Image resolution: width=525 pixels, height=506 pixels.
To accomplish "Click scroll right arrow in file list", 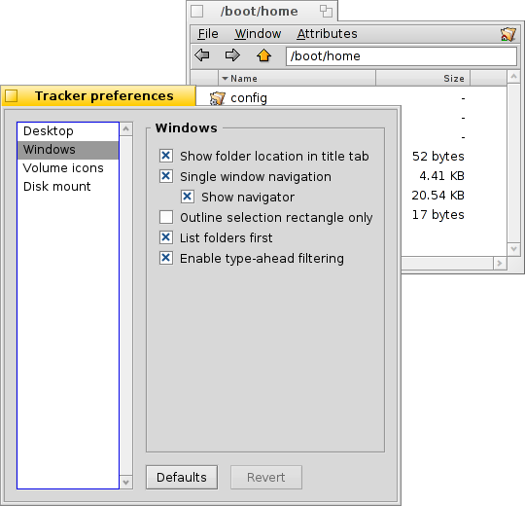I will pyautogui.click(x=500, y=264).
